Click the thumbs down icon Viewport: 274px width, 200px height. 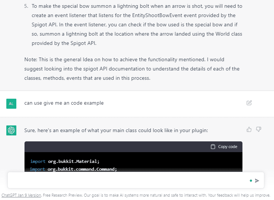(x=259, y=129)
